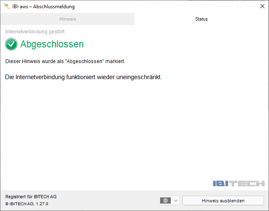This screenshot has height=211, width=269.
Task: Click the IBI-aws app icon in title bar
Action: click(7, 7)
